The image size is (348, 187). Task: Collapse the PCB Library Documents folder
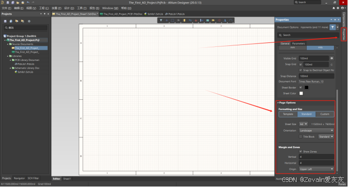coord(10,60)
